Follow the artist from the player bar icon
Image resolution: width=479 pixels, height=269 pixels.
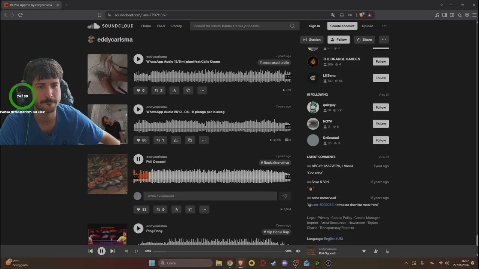[x=376, y=251]
